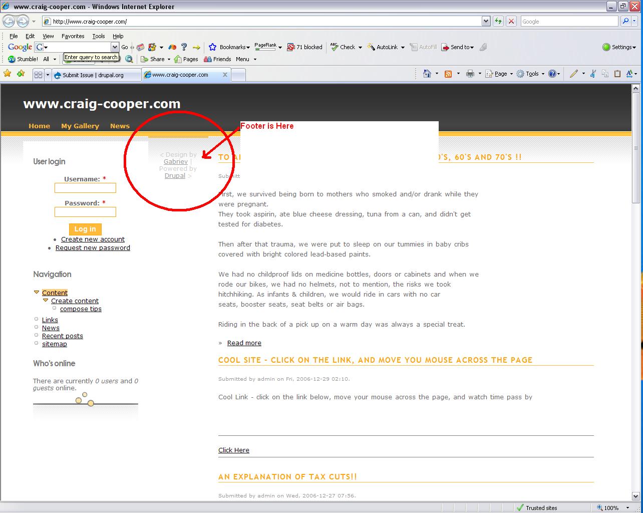Click the RSS feeds icon
Image resolution: width=643 pixels, height=513 pixels.
tap(447, 73)
